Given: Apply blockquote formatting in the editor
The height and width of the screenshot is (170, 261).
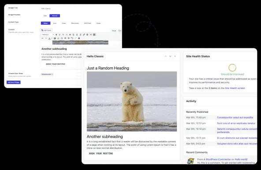Looking at the screenshot, I should pos(70,35).
